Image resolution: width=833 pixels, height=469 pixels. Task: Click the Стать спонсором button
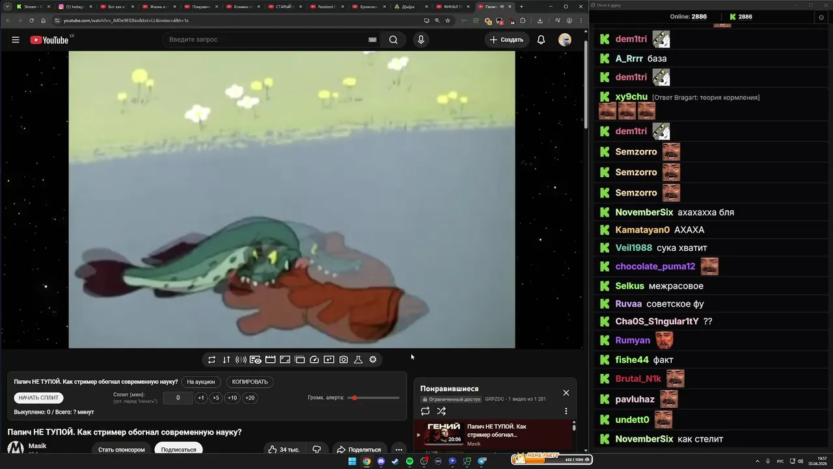pyautogui.click(x=122, y=449)
